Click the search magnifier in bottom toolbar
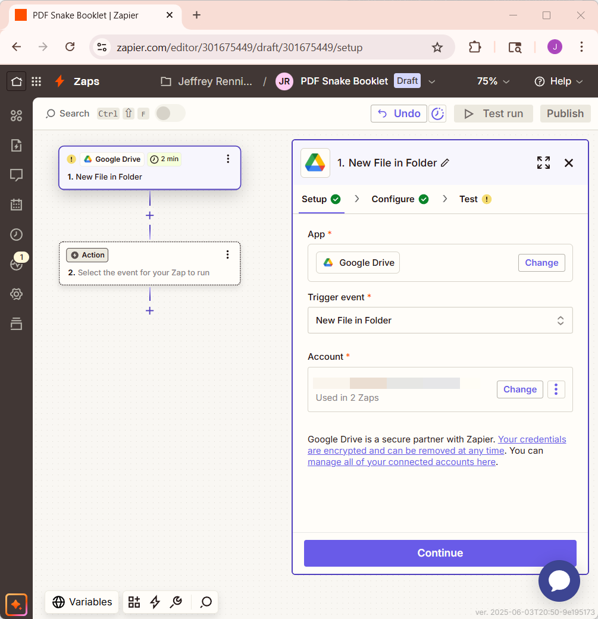This screenshot has height=619, width=598. [206, 602]
